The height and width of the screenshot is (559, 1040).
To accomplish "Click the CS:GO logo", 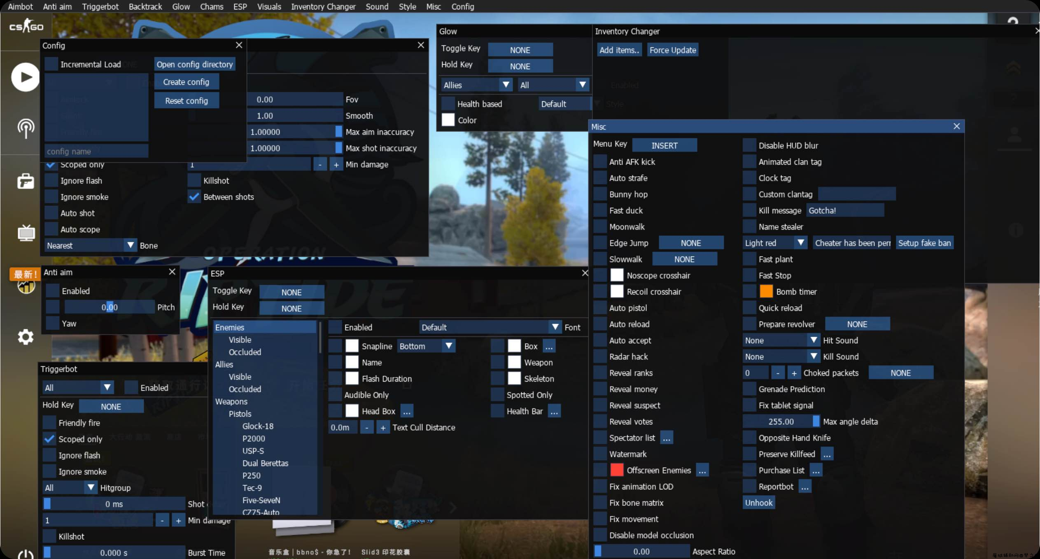I will coord(26,26).
